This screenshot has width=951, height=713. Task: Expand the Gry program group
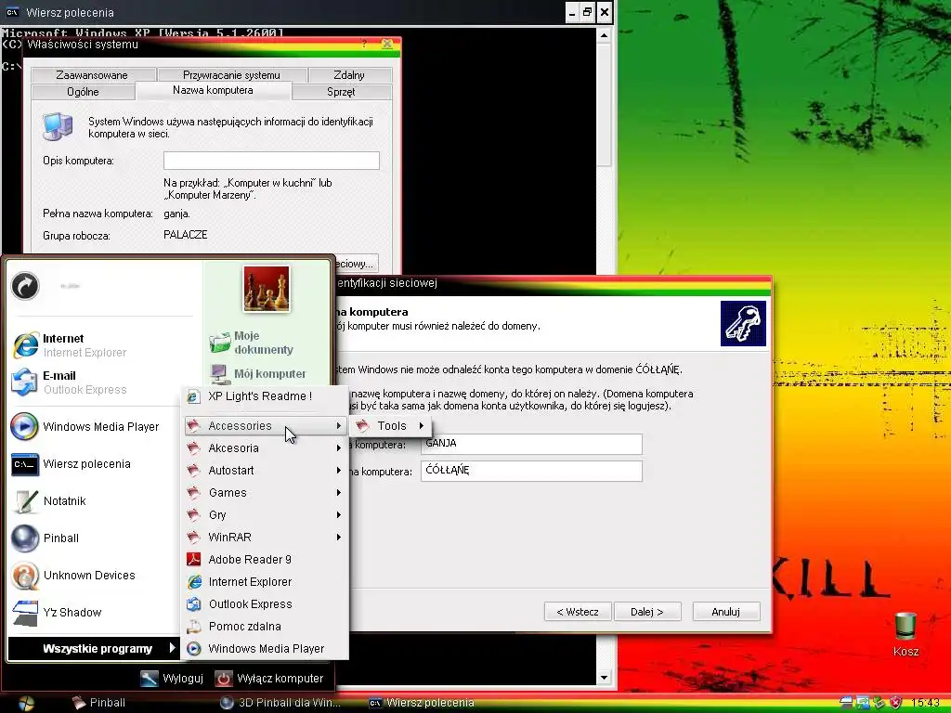265,515
